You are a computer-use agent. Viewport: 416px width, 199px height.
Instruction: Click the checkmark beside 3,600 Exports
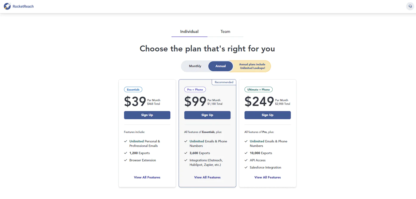(186, 153)
